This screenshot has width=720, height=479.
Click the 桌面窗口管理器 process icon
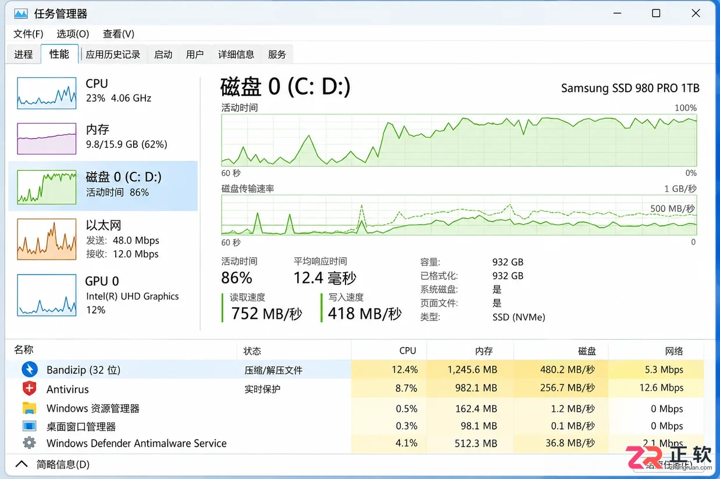[29, 426]
